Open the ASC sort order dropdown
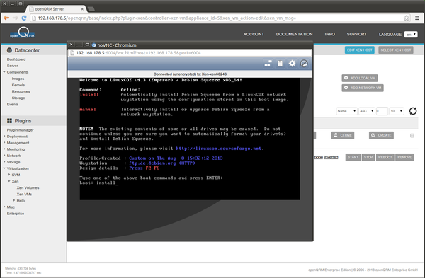Image resolution: width=425 pixels, height=278 pixels. pyautogui.click(x=367, y=111)
